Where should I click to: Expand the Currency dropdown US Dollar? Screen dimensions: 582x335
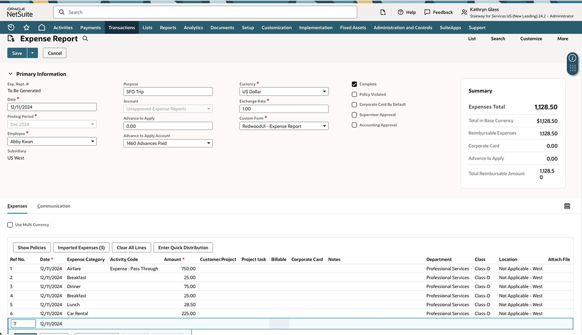coord(284,92)
